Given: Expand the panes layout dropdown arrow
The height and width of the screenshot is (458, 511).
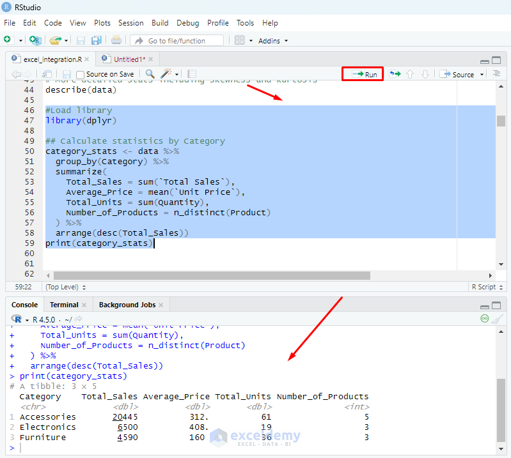Looking at the screenshot, I should (251, 41).
